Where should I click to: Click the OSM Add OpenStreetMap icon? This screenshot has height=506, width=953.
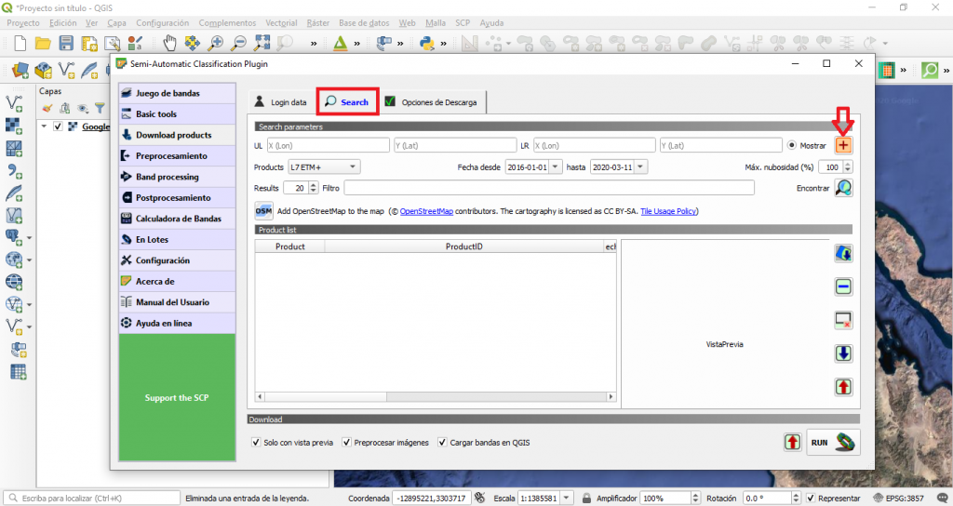pyautogui.click(x=263, y=211)
